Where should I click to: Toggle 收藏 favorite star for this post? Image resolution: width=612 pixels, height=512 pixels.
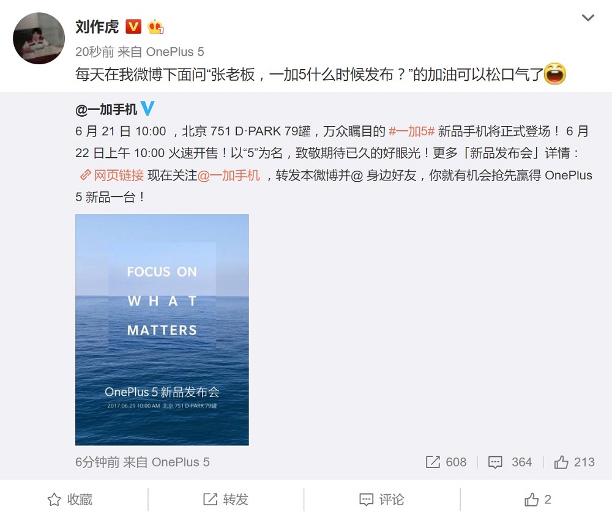[70, 500]
